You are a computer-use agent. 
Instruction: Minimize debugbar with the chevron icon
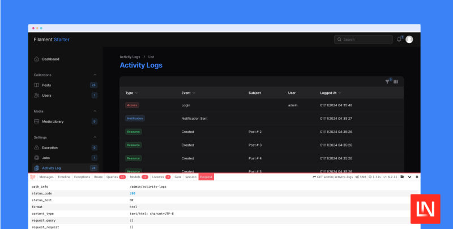[409, 177]
